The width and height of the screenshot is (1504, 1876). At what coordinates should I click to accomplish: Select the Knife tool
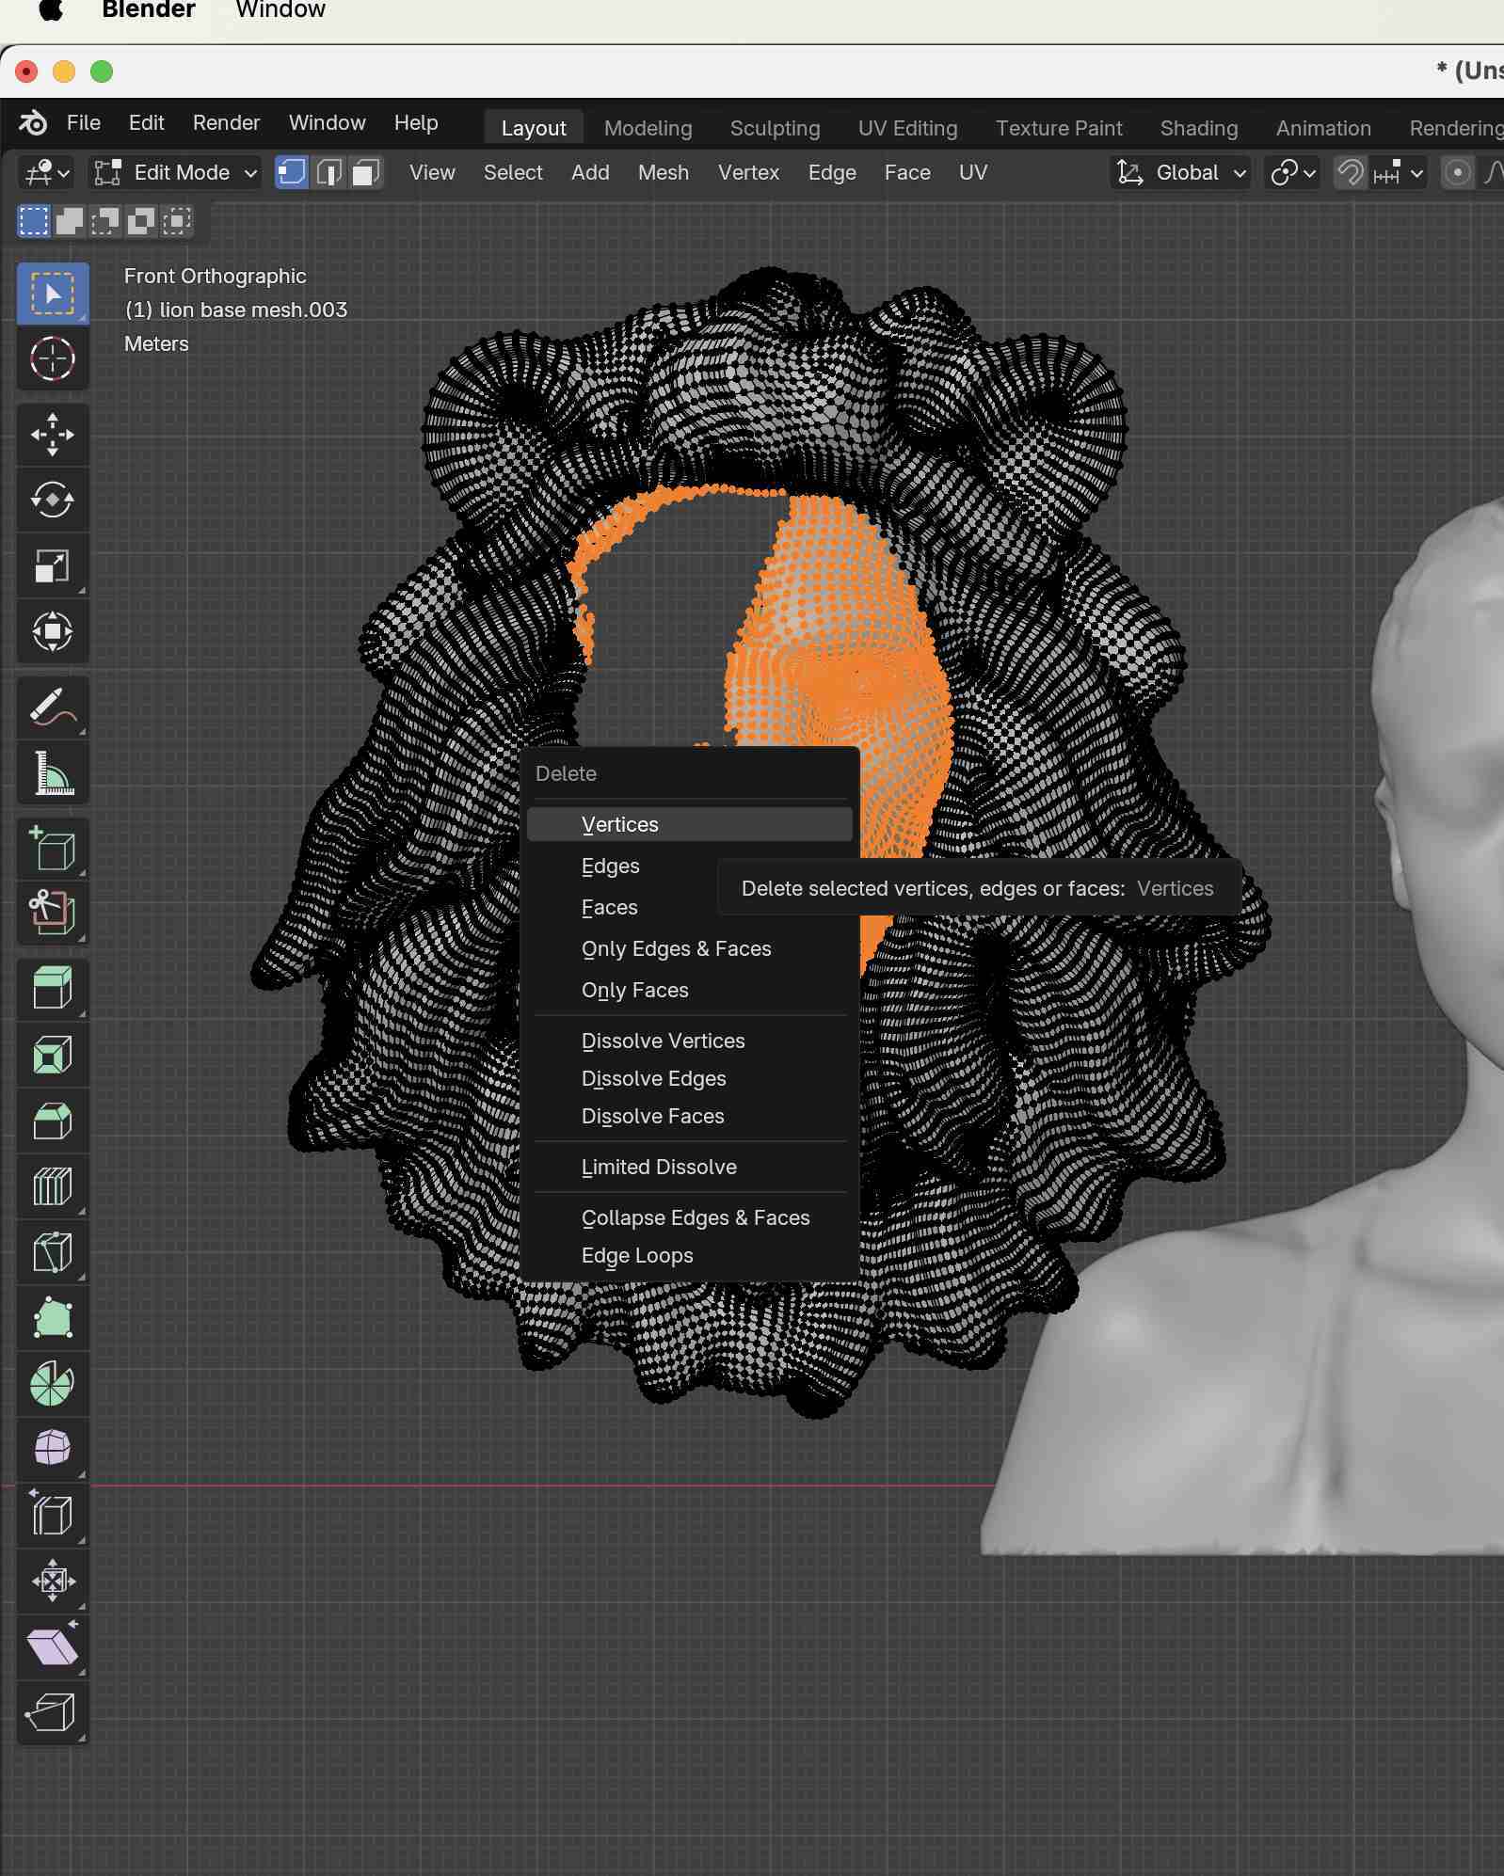point(53,1252)
